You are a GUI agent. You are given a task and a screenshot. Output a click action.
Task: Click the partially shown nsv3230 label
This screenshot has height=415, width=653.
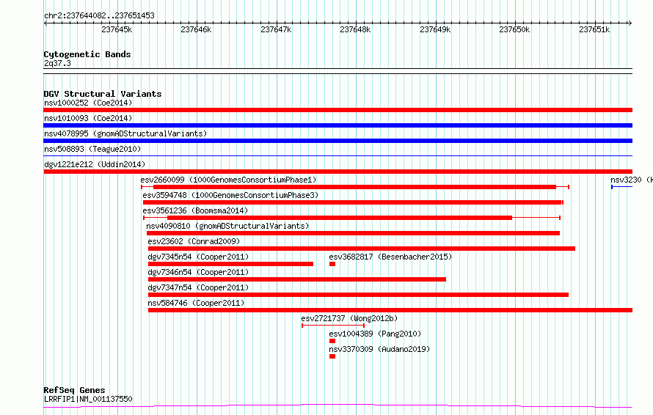(631, 180)
